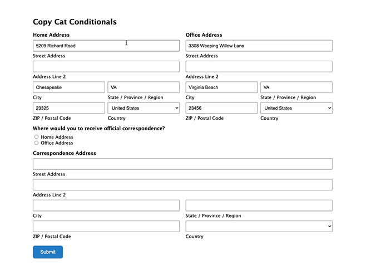Open the Office Address Country dropdown
This screenshot has height=275, width=366.
coord(296,108)
